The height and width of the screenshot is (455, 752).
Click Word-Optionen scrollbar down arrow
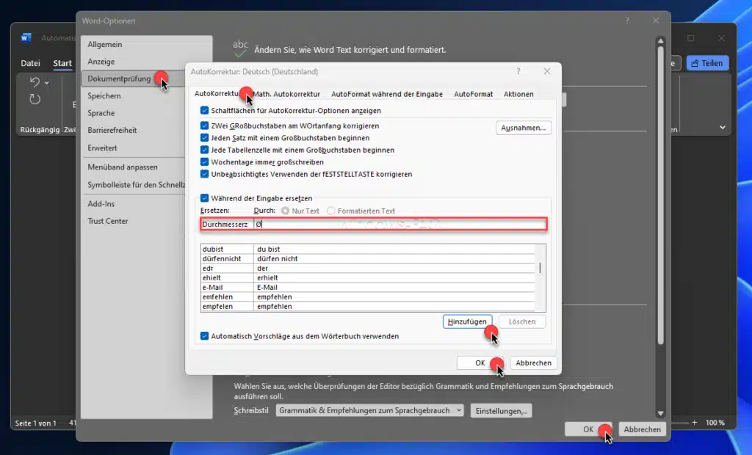660,413
